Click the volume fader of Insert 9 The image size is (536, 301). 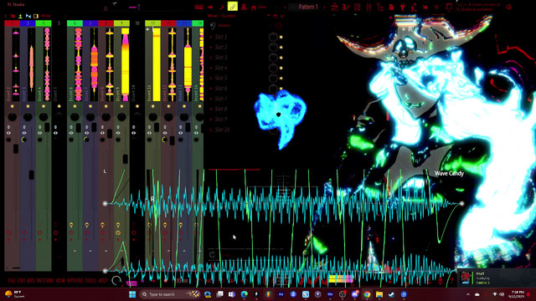coord(125,159)
